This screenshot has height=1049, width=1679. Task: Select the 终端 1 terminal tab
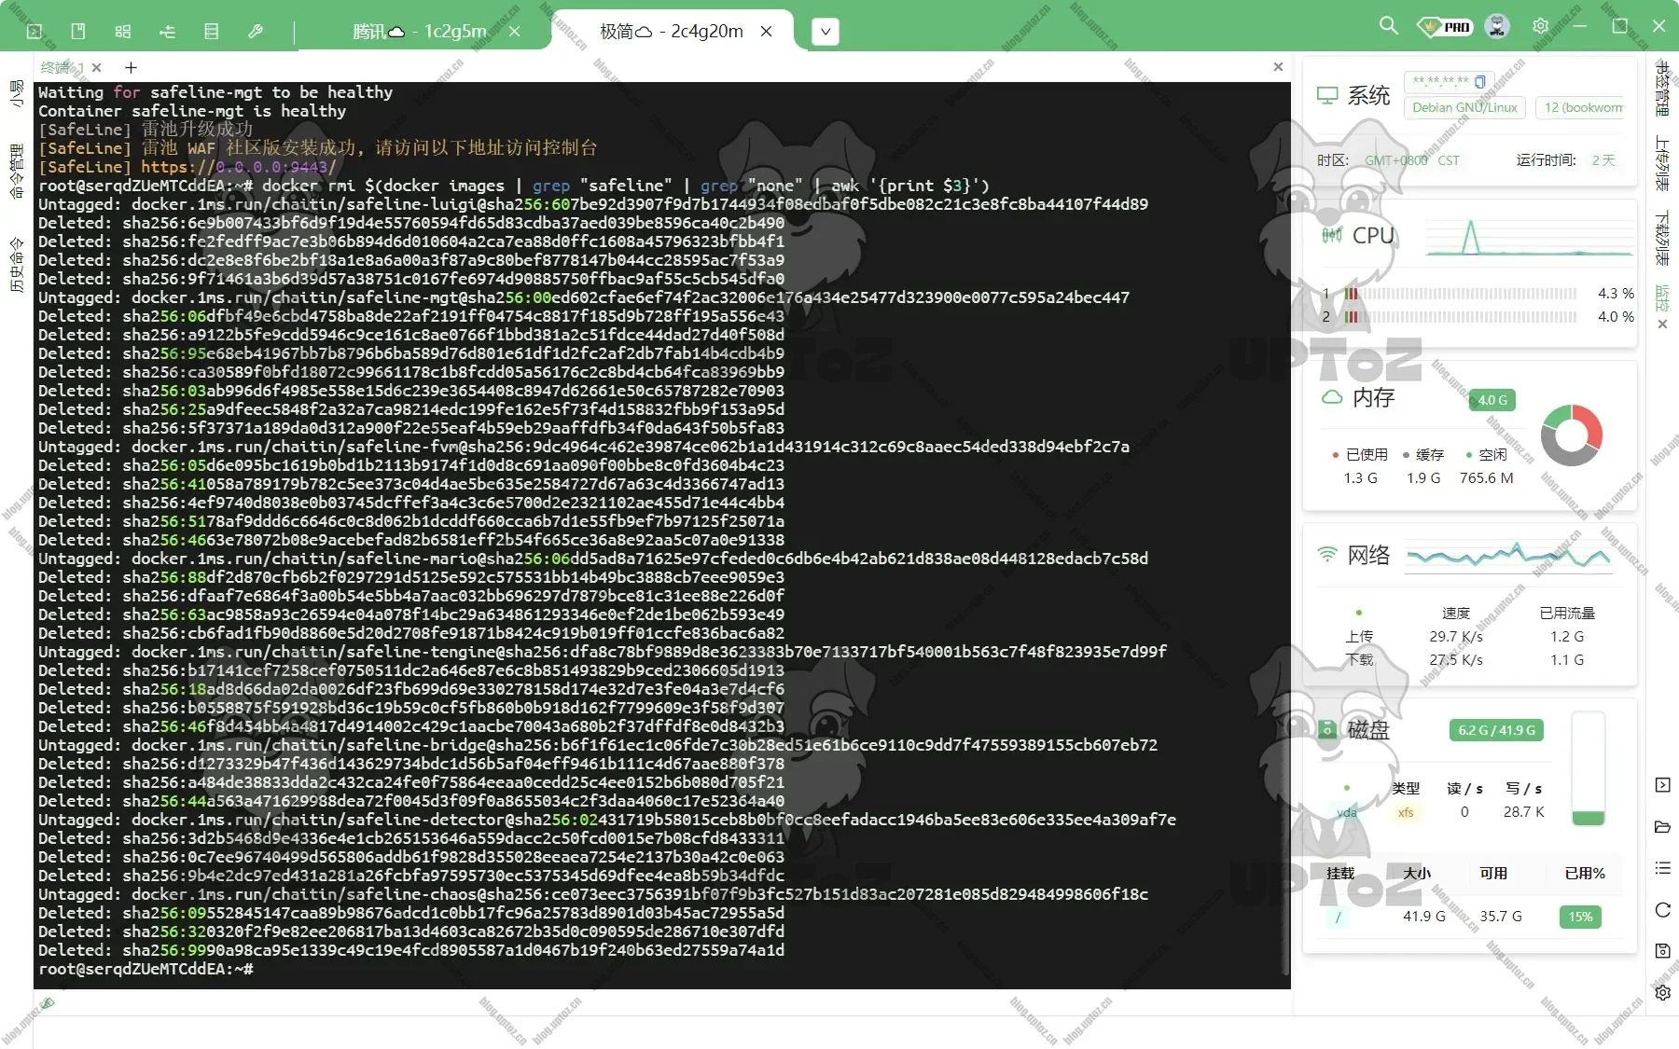(x=62, y=67)
